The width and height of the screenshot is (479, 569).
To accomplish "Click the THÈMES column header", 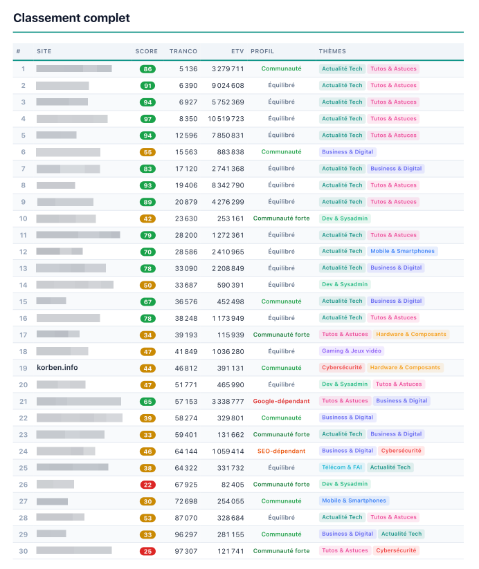I will point(332,52).
